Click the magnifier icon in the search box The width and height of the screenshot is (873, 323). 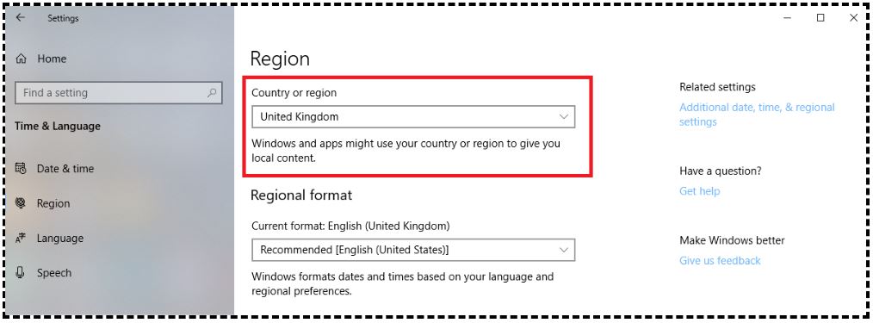click(212, 93)
